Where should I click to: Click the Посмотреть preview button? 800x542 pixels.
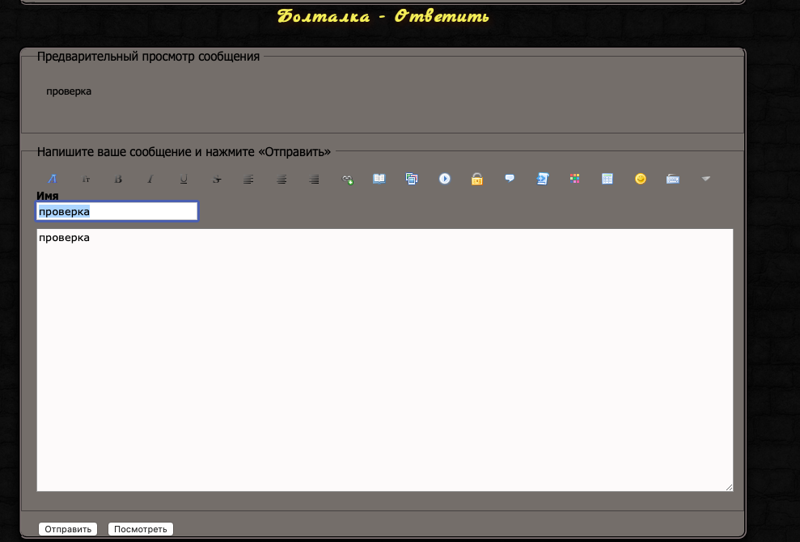(x=140, y=529)
